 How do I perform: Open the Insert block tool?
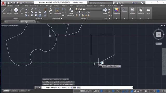pos(105,11)
